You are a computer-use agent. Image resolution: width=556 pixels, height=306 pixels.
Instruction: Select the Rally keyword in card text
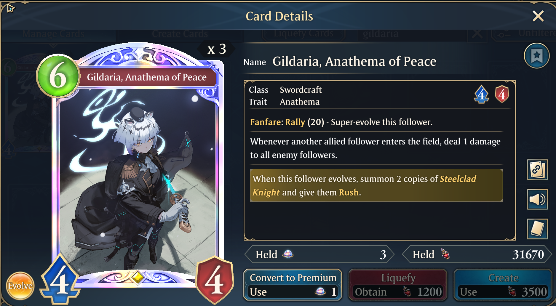pos(295,122)
